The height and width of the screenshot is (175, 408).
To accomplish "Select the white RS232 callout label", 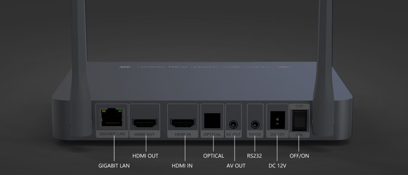I will tap(254, 156).
